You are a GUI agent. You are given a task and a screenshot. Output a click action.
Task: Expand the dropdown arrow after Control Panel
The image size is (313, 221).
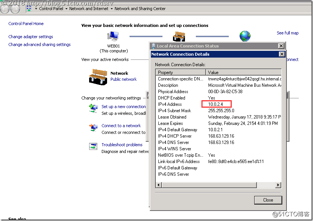[x=66, y=9]
